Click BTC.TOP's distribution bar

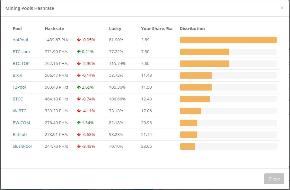click(x=228, y=64)
